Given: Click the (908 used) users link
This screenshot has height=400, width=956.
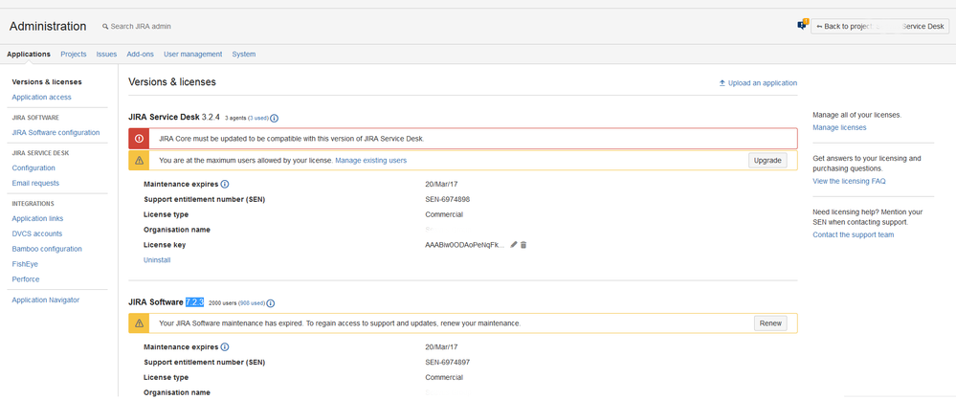Looking at the screenshot, I should point(252,303).
